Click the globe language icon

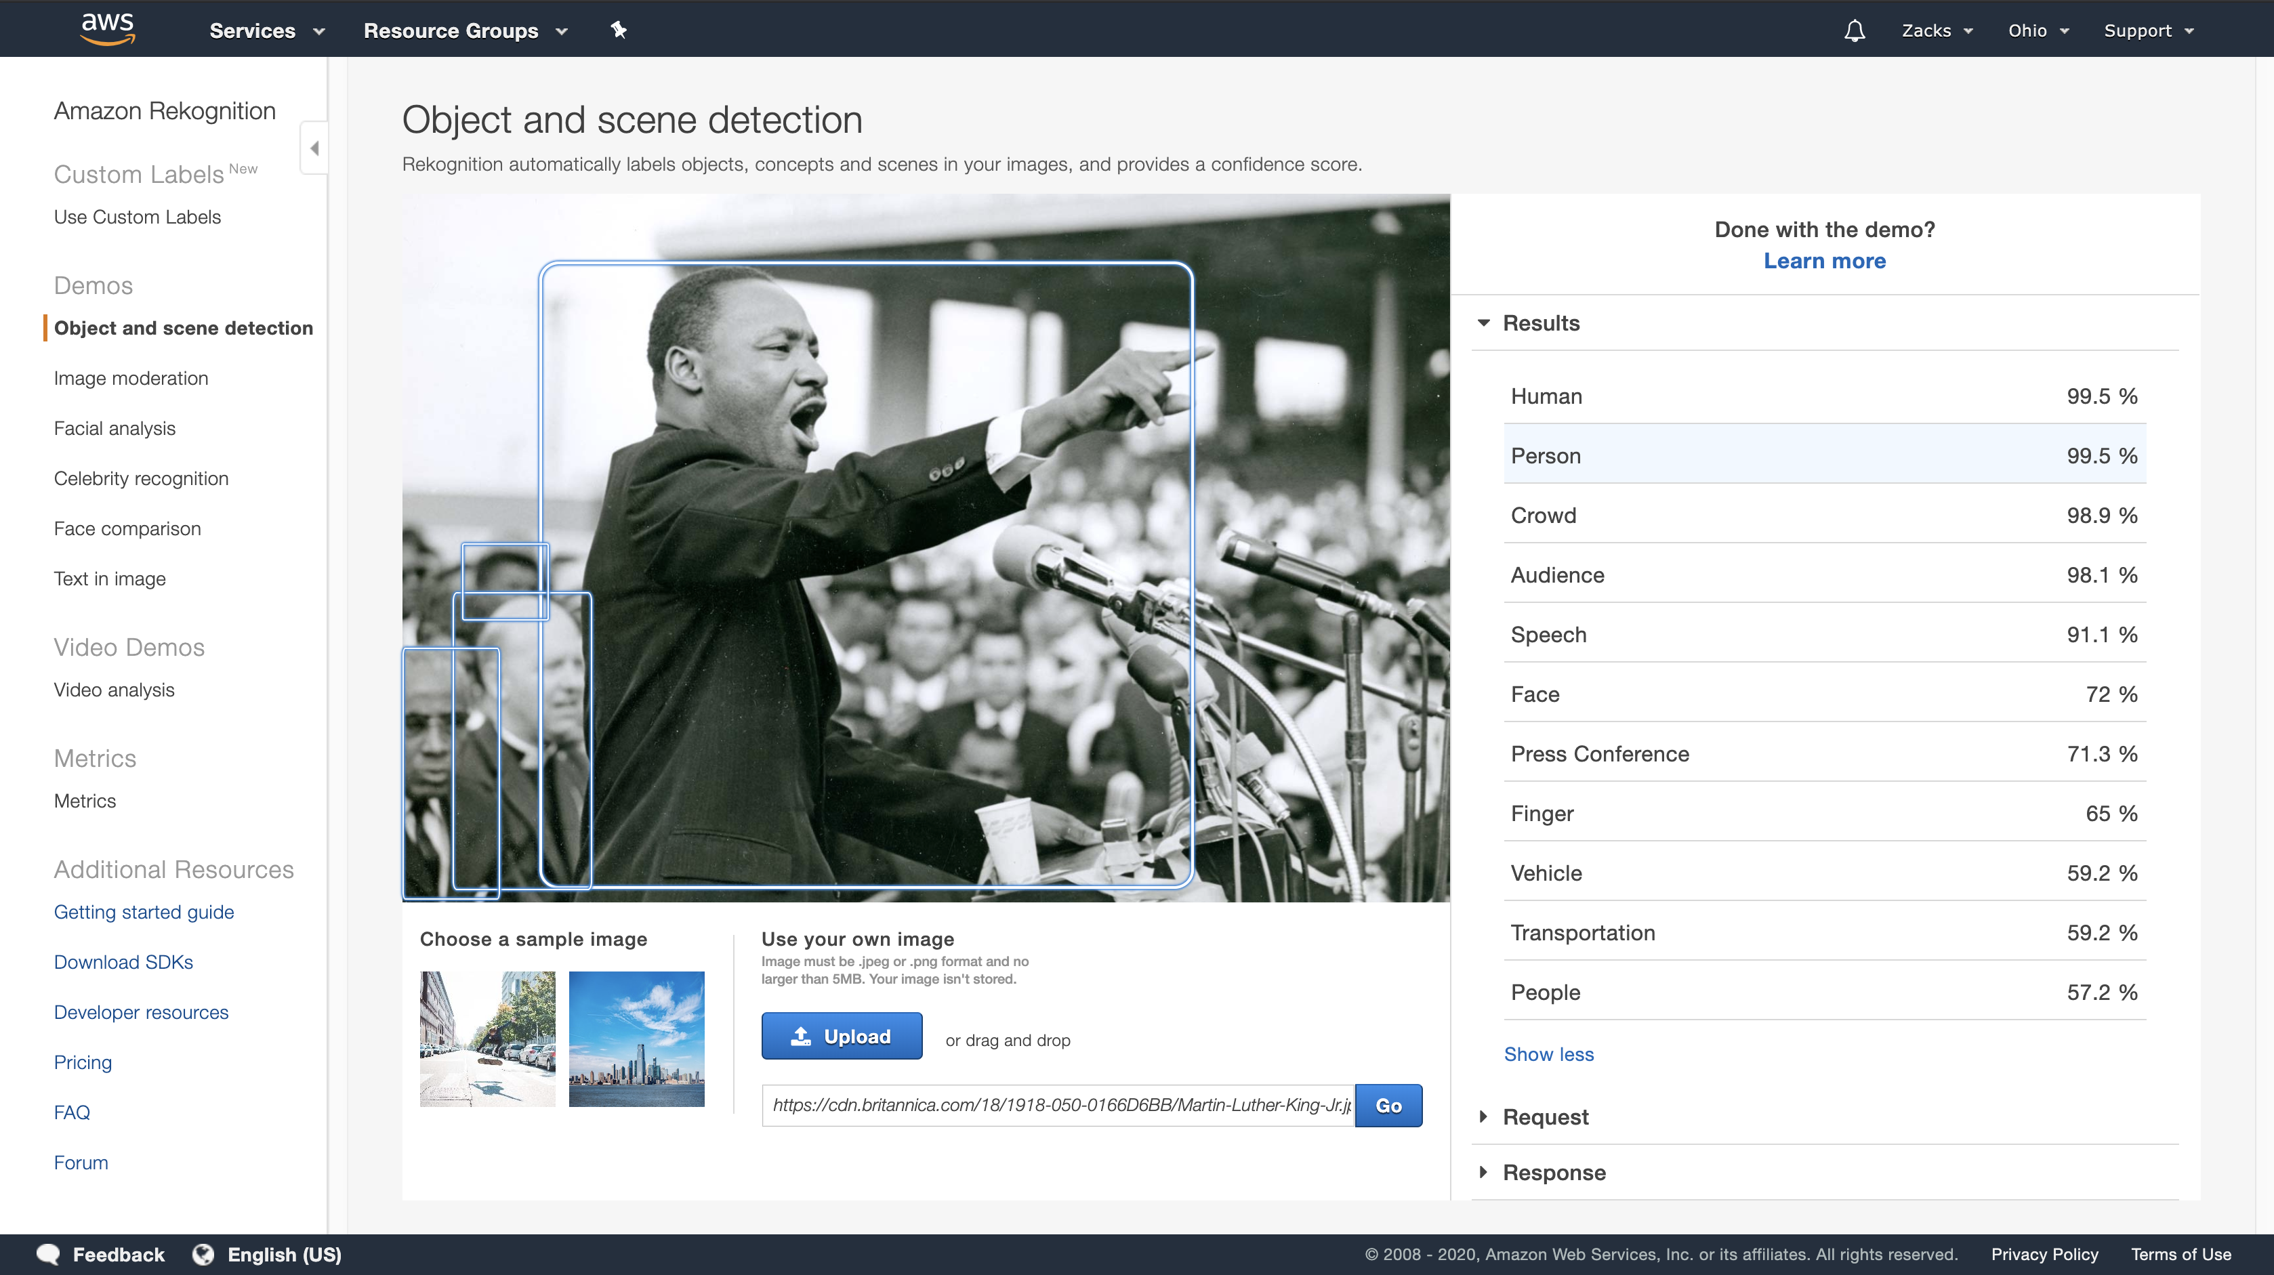pyautogui.click(x=204, y=1254)
